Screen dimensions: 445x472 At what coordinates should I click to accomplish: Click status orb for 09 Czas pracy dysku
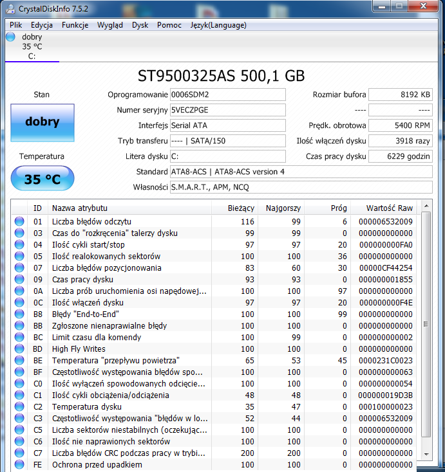[x=19, y=279]
